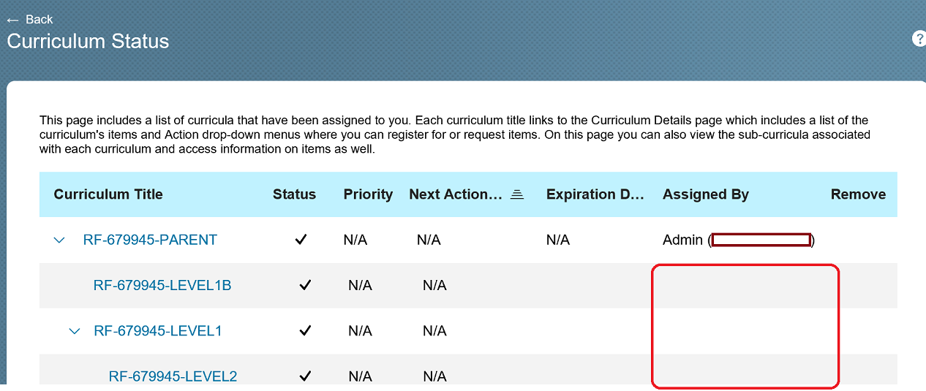Screen dimensions: 926x391
Task: Click the RF-679945-LEVEL2 status checkmark
Action: click(306, 376)
